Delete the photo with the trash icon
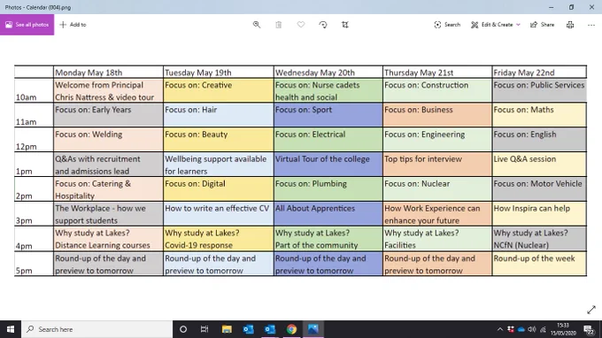 (279, 25)
